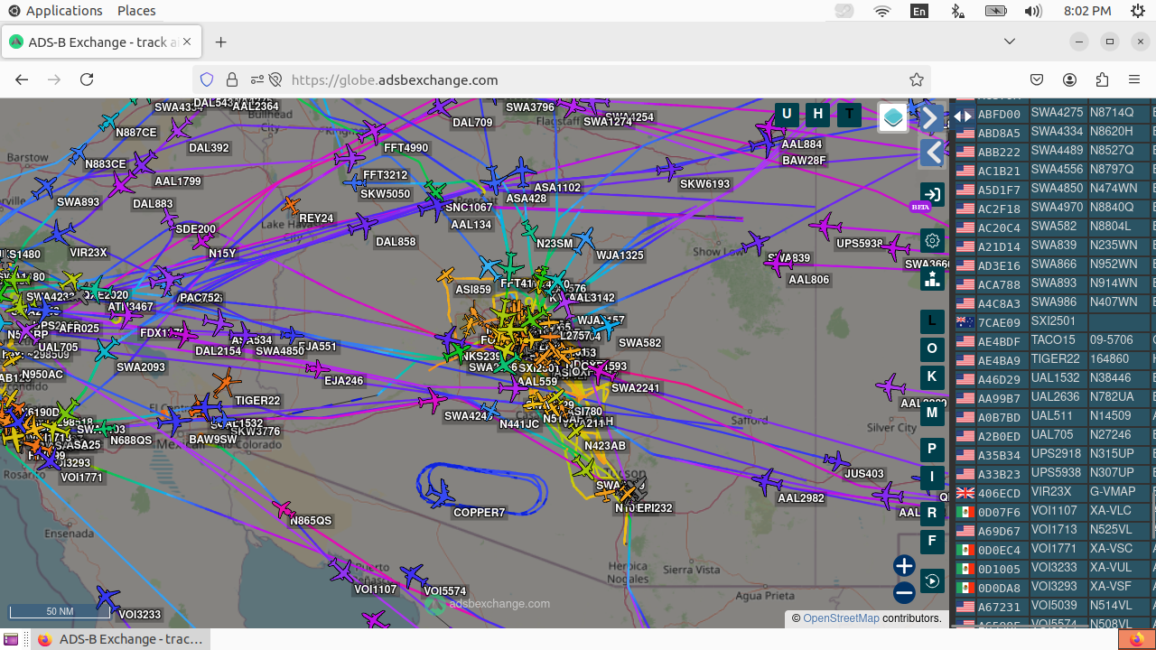Image resolution: width=1156 pixels, height=650 pixels.
Task: Click hex code AC2F18 in table
Action: tap(999, 209)
